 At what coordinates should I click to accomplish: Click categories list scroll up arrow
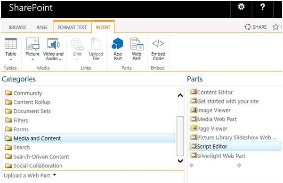pyautogui.click(x=180, y=95)
